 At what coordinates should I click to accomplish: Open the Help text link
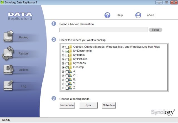pos(120,15)
